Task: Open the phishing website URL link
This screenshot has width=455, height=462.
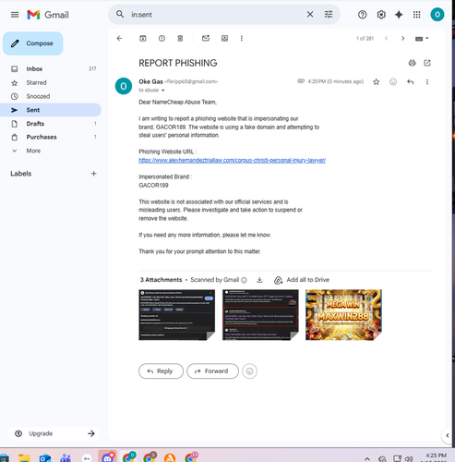Action: (x=233, y=160)
